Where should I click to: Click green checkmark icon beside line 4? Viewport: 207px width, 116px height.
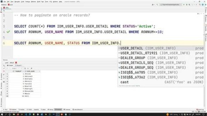[8, 32]
